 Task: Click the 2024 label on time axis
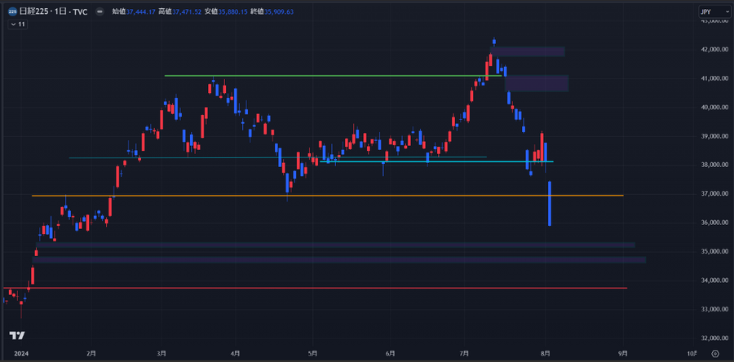21,354
